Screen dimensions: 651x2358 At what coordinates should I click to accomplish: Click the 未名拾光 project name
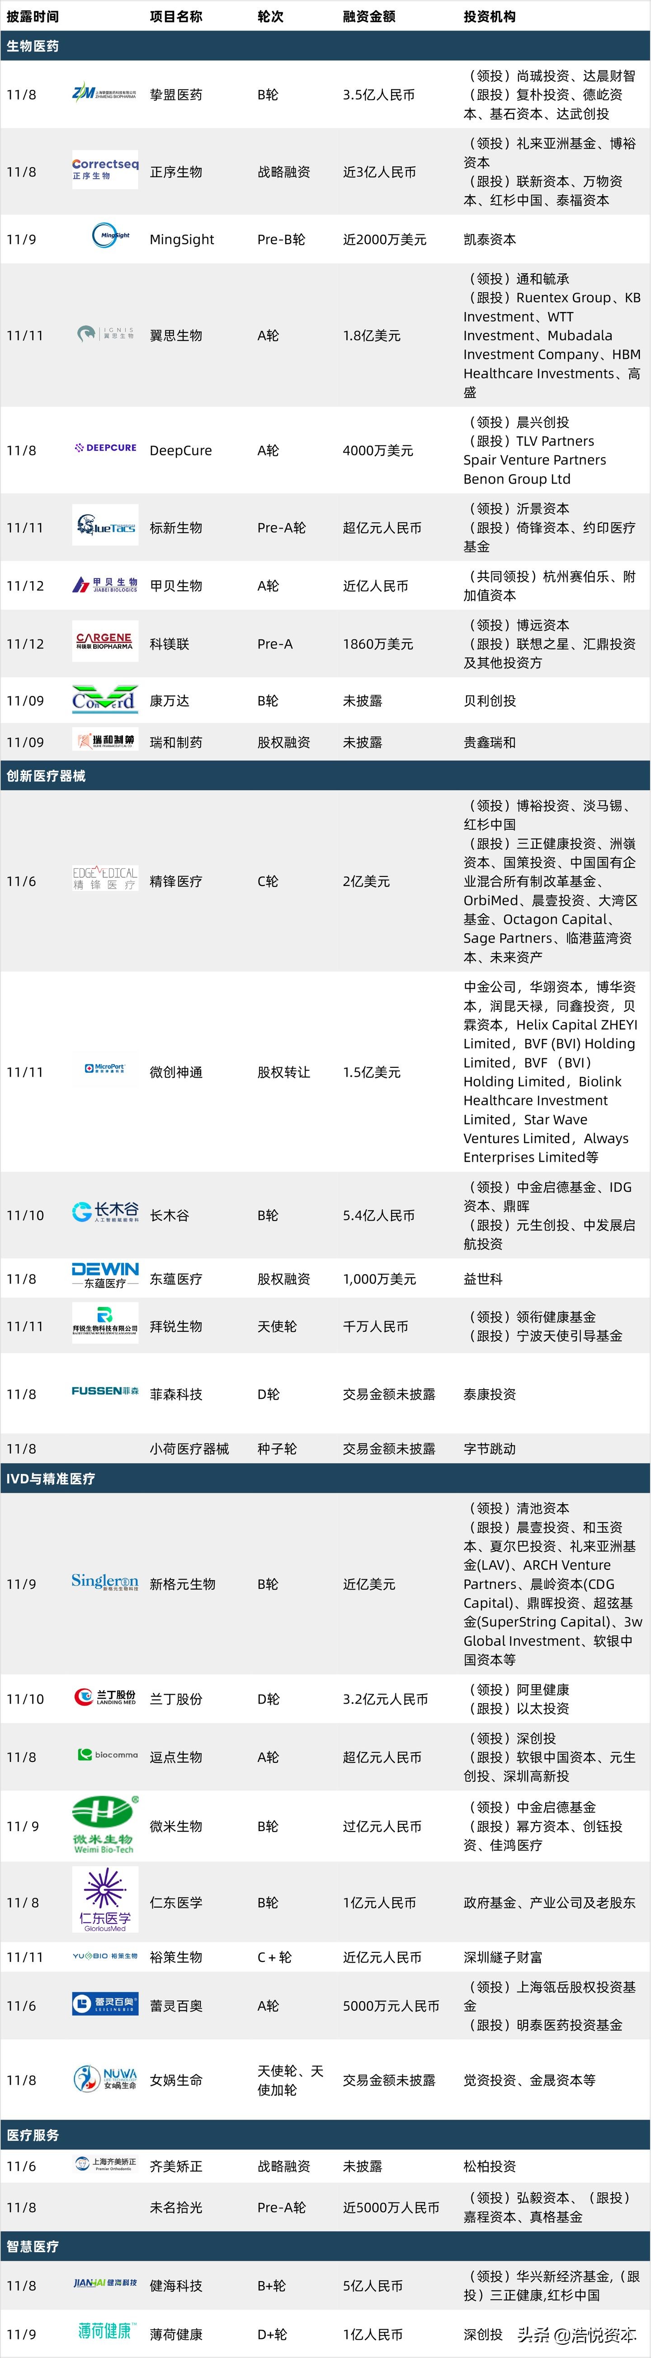click(176, 2207)
